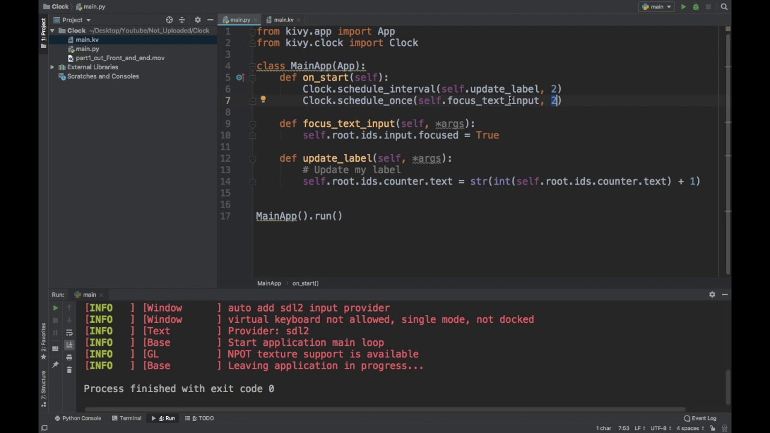Click the Run panel restore layout icon

(55, 349)
